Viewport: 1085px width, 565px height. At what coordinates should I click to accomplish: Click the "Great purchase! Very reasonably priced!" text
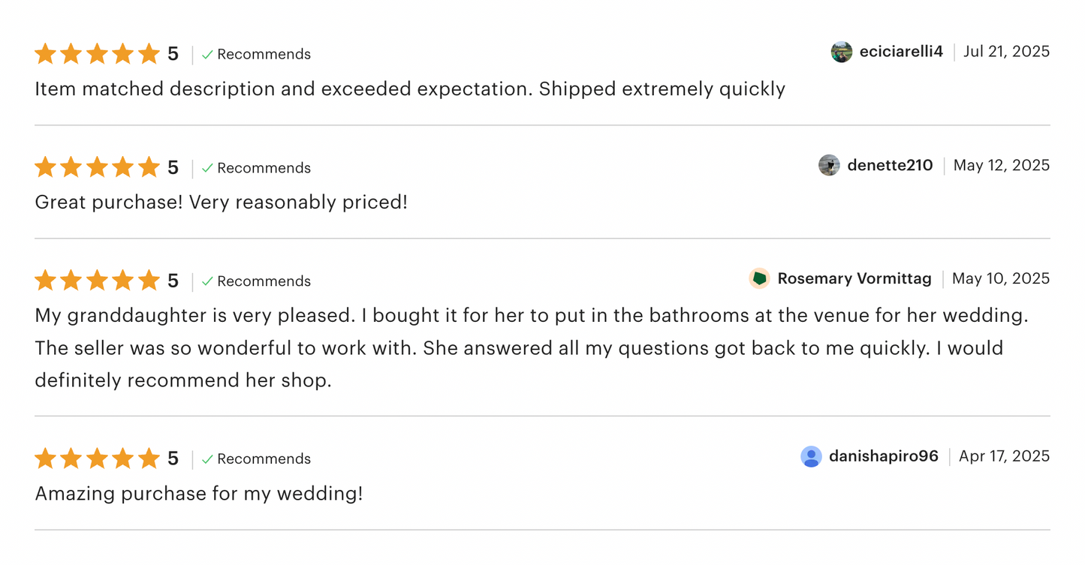coord(221,202)
